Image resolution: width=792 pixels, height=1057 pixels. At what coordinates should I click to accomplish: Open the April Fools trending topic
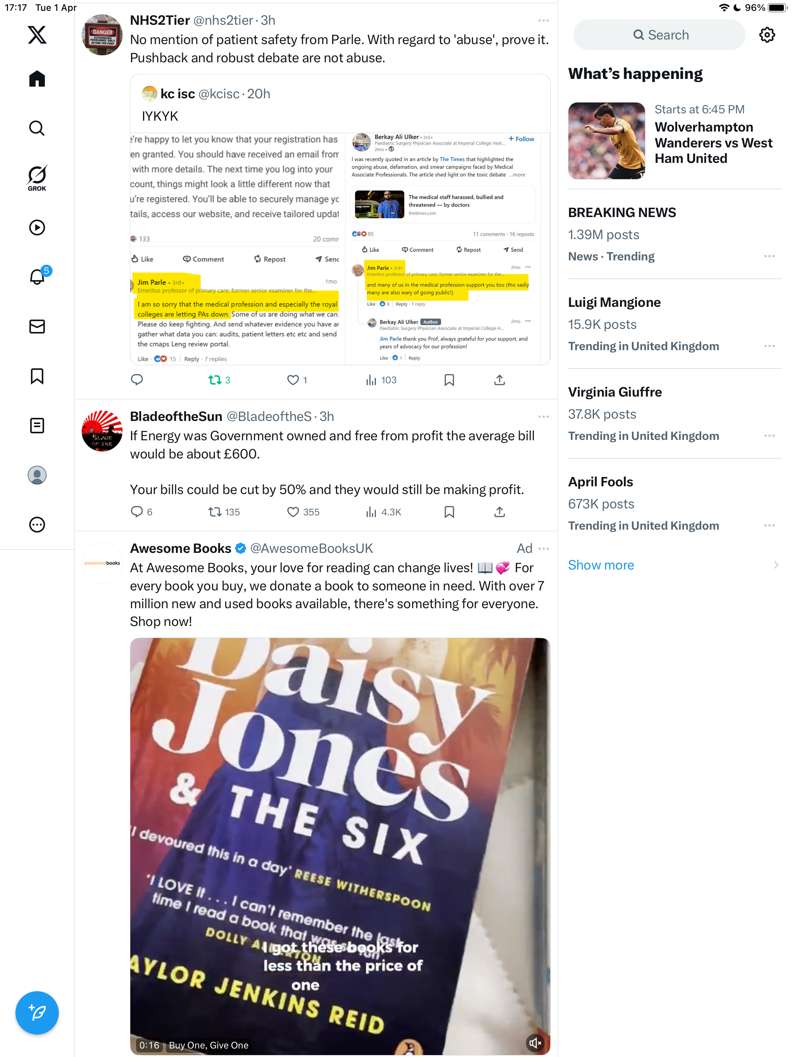tap(601, 482)
